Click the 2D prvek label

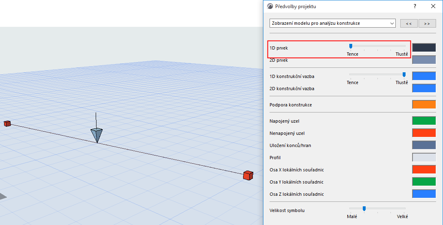[279, 60]
